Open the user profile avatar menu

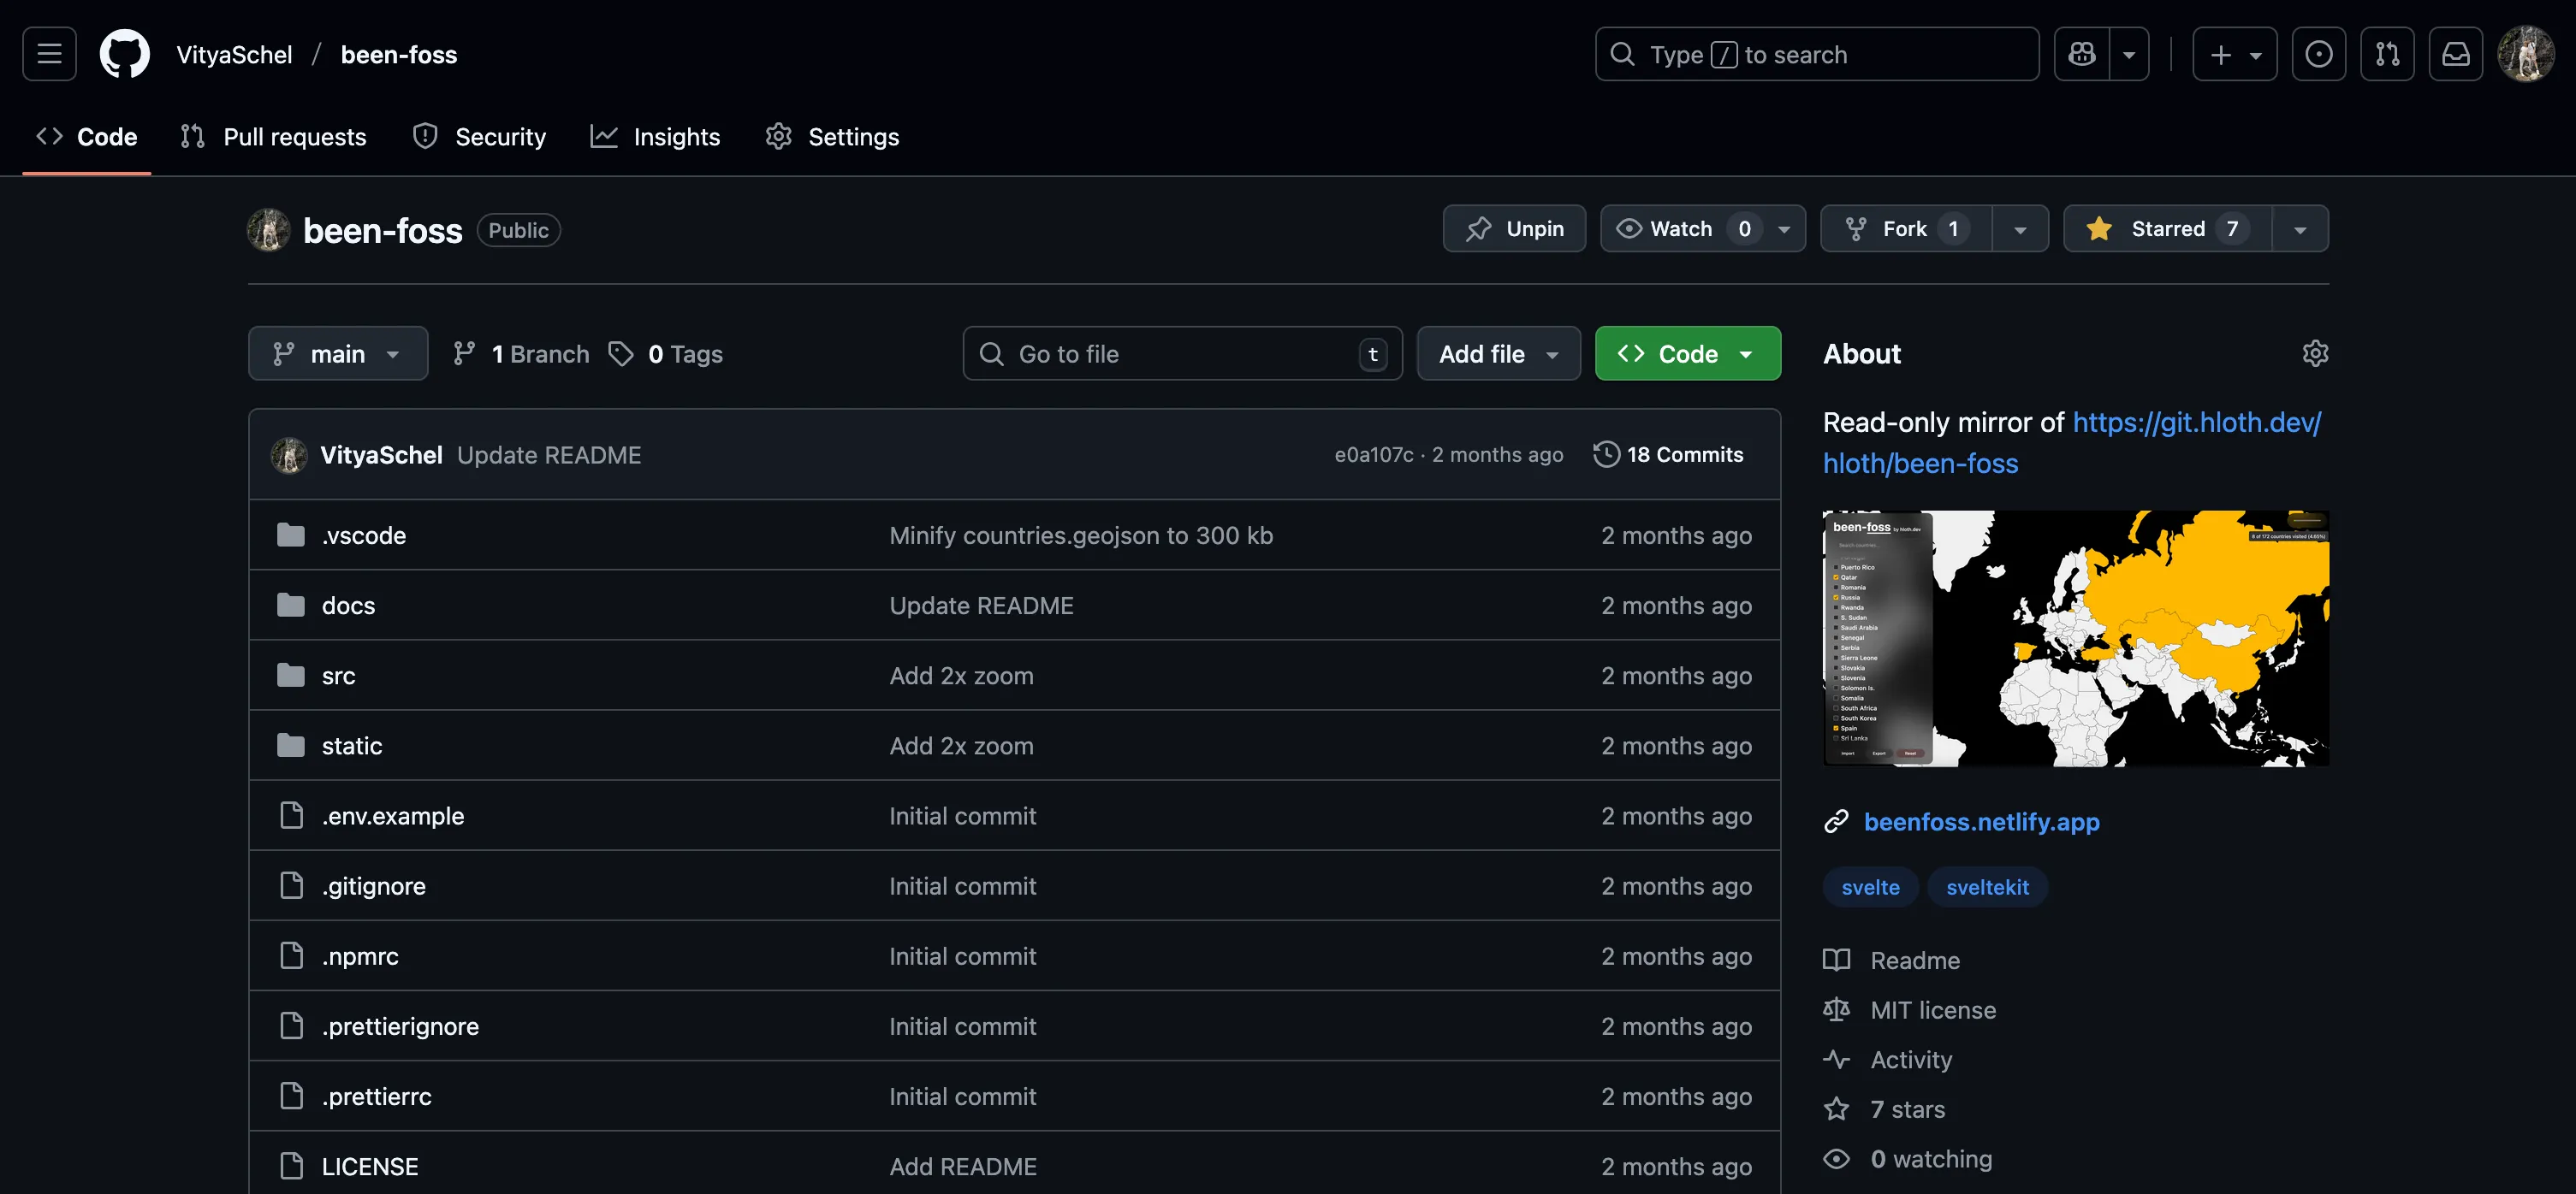[2525, 54]
